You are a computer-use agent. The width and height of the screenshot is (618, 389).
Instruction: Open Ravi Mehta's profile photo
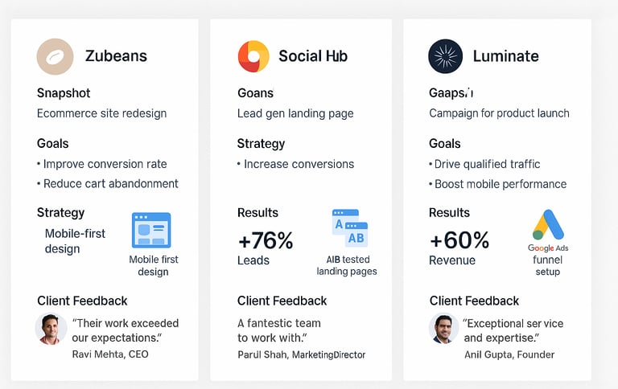[x=51, y=330]
